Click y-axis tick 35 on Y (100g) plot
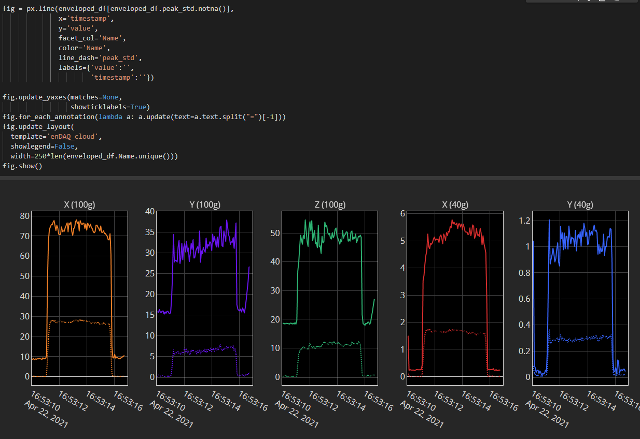 click(x=149, y=232)
